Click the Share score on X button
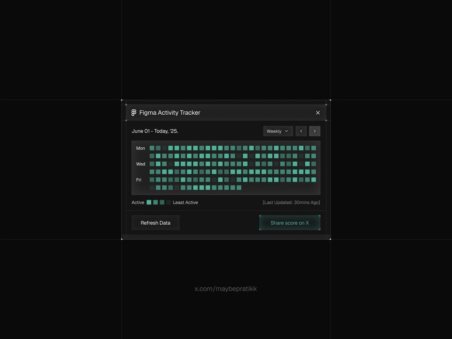 tap(290, 223)
